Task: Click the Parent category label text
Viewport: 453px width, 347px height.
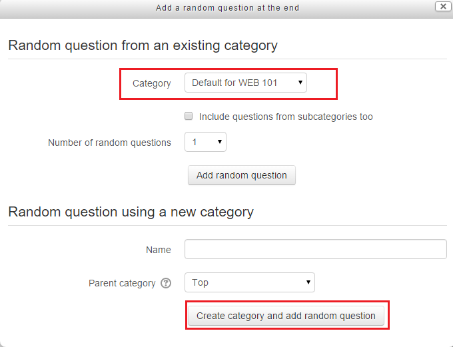Action: pos(122,283)
